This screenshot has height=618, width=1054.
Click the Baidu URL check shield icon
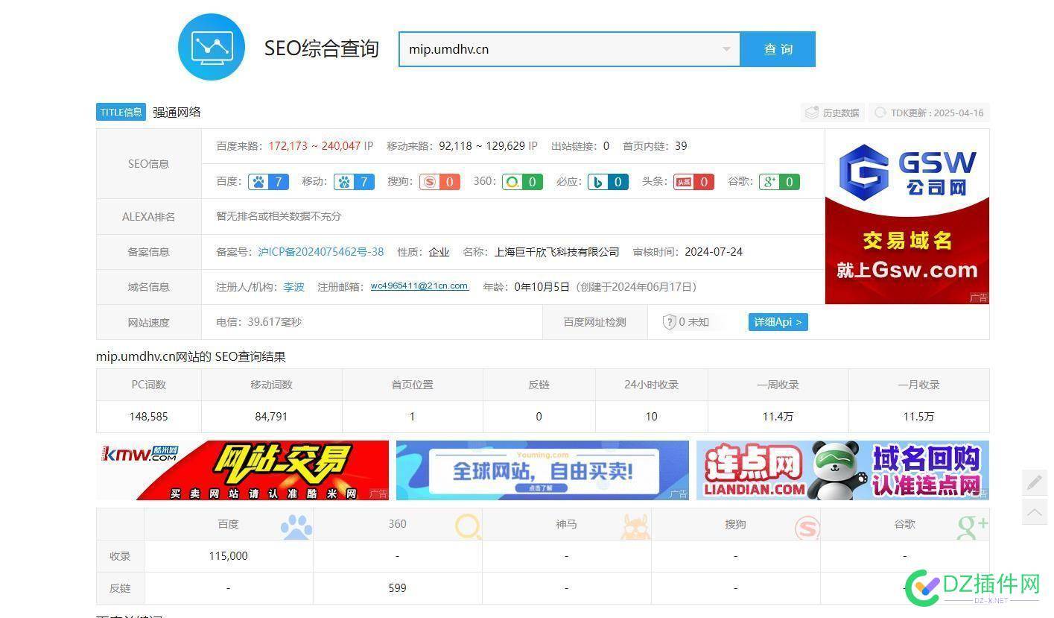coord(669,322)
